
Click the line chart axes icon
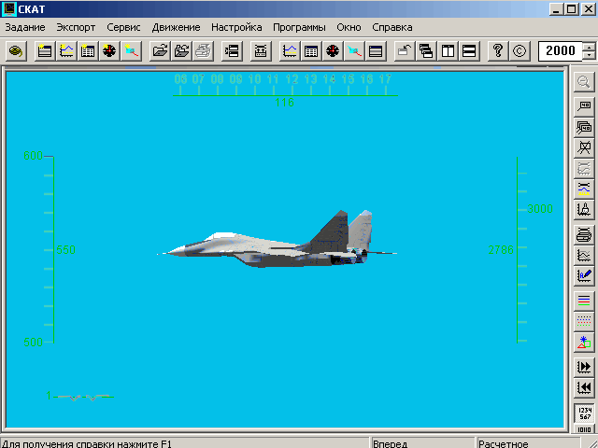(584, 255)
